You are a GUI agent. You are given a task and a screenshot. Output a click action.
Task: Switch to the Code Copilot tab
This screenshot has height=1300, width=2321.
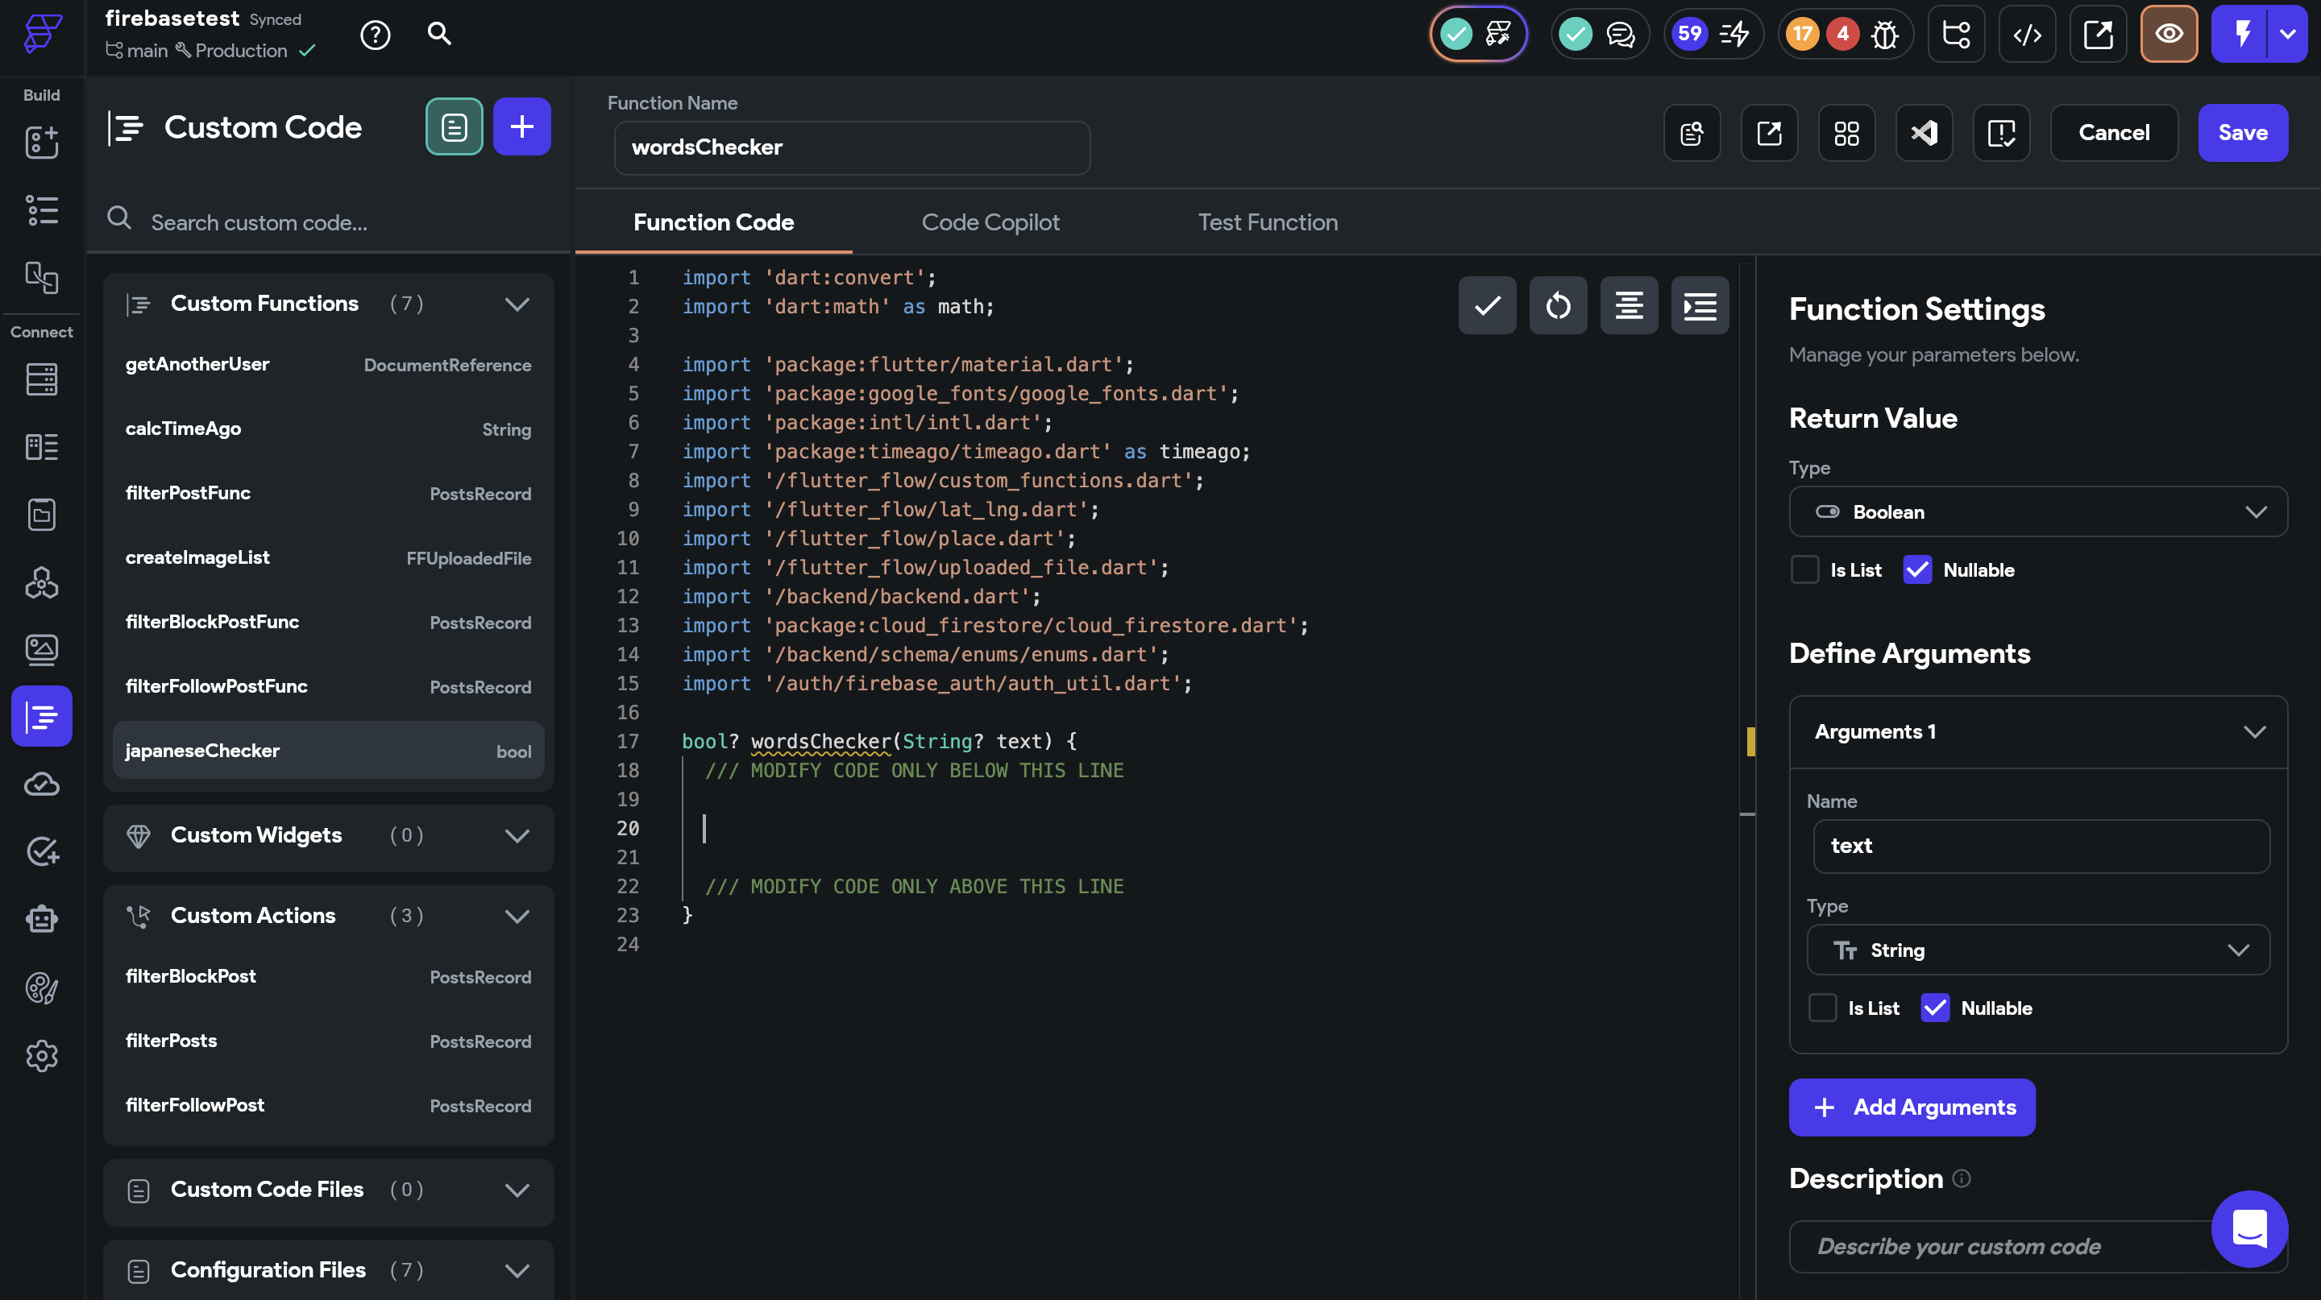click(x=990, y=222)
